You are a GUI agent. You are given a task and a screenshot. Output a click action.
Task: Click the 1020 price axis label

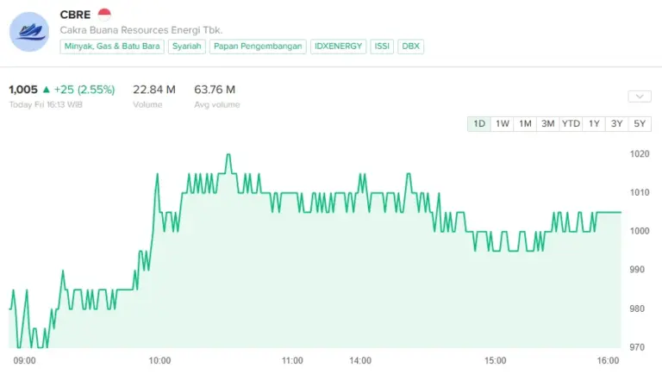click(640, 154)
